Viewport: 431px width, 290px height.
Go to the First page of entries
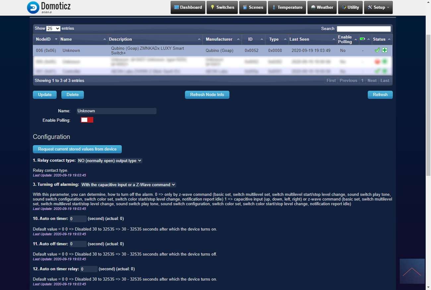pyautogui.click(x=331, y=81)
